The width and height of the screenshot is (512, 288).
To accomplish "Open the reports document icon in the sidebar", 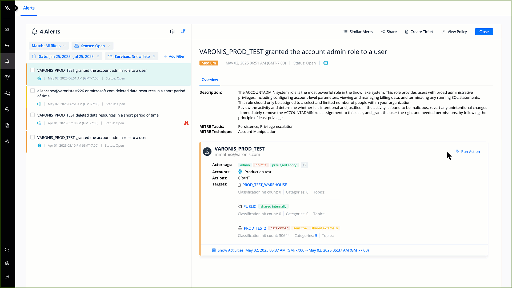I will coord(7,125).
